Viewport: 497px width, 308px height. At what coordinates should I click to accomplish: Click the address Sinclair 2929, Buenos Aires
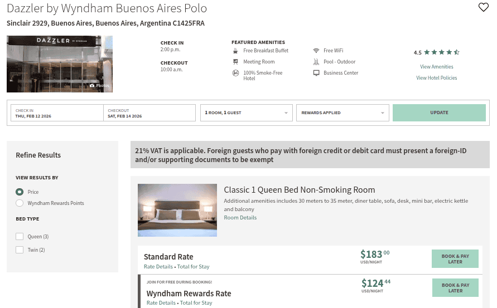(x=105, y=23)
